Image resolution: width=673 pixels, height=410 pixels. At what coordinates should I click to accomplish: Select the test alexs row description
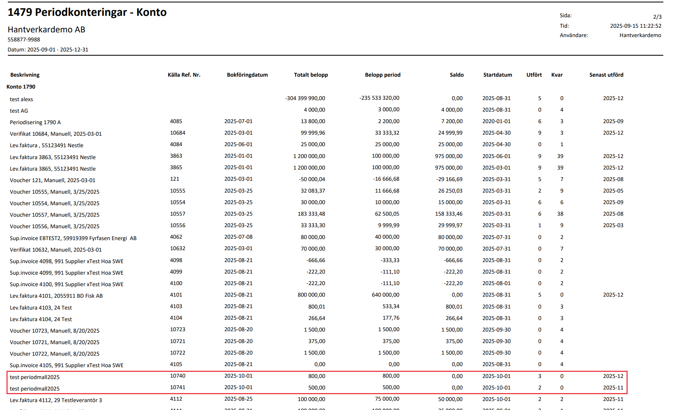pos(21,99)
